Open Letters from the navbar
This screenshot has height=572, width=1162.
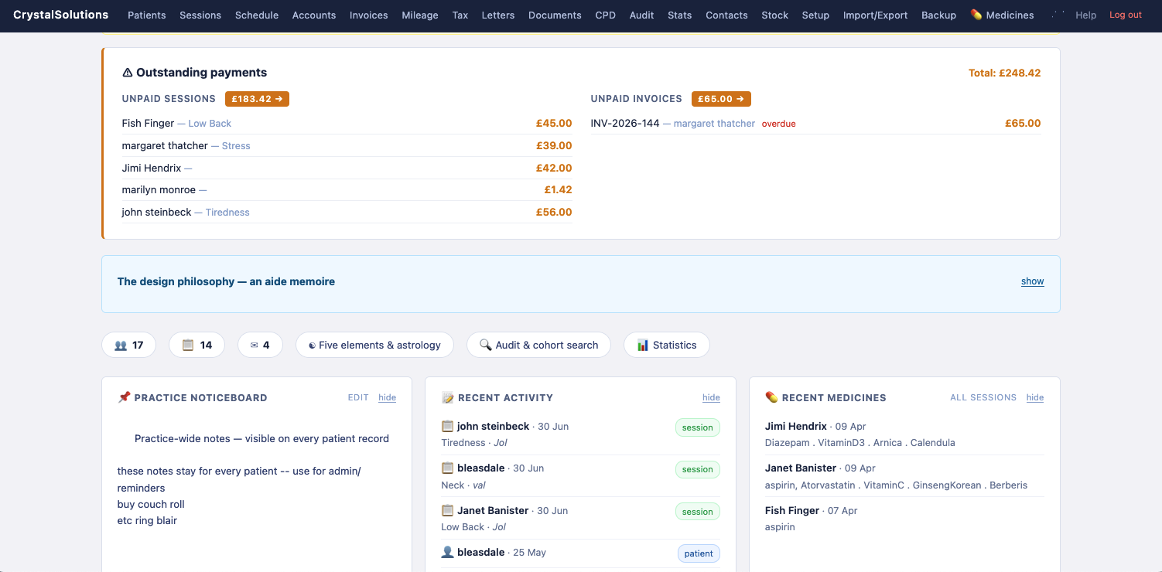(498, 15)
